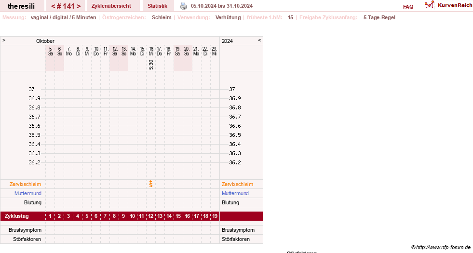473x253 pixels.
Task: Click the username theresili
Action: [x=21, y=6]
